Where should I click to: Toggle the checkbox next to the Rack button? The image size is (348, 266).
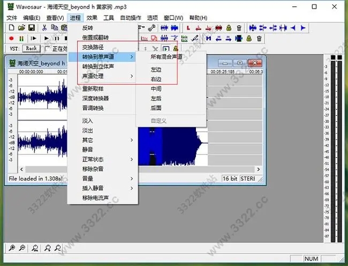tap(47, 49)
